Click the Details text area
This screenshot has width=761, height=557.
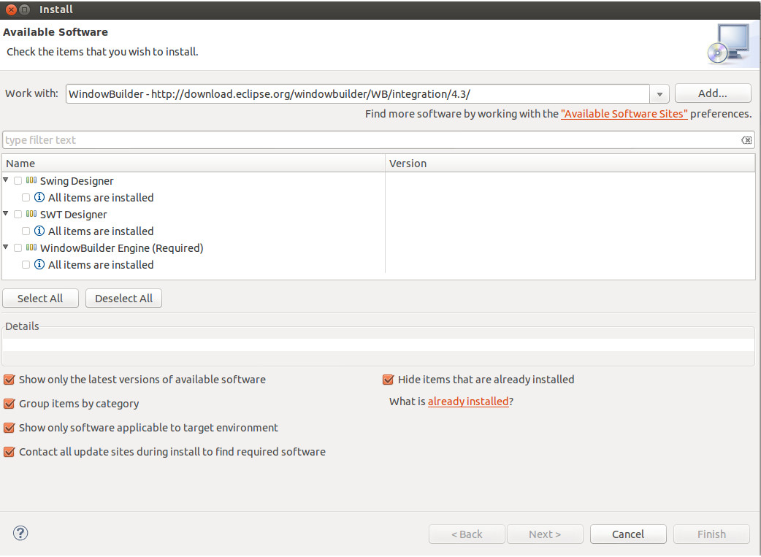pyautogui.click(x=378, y=345)
